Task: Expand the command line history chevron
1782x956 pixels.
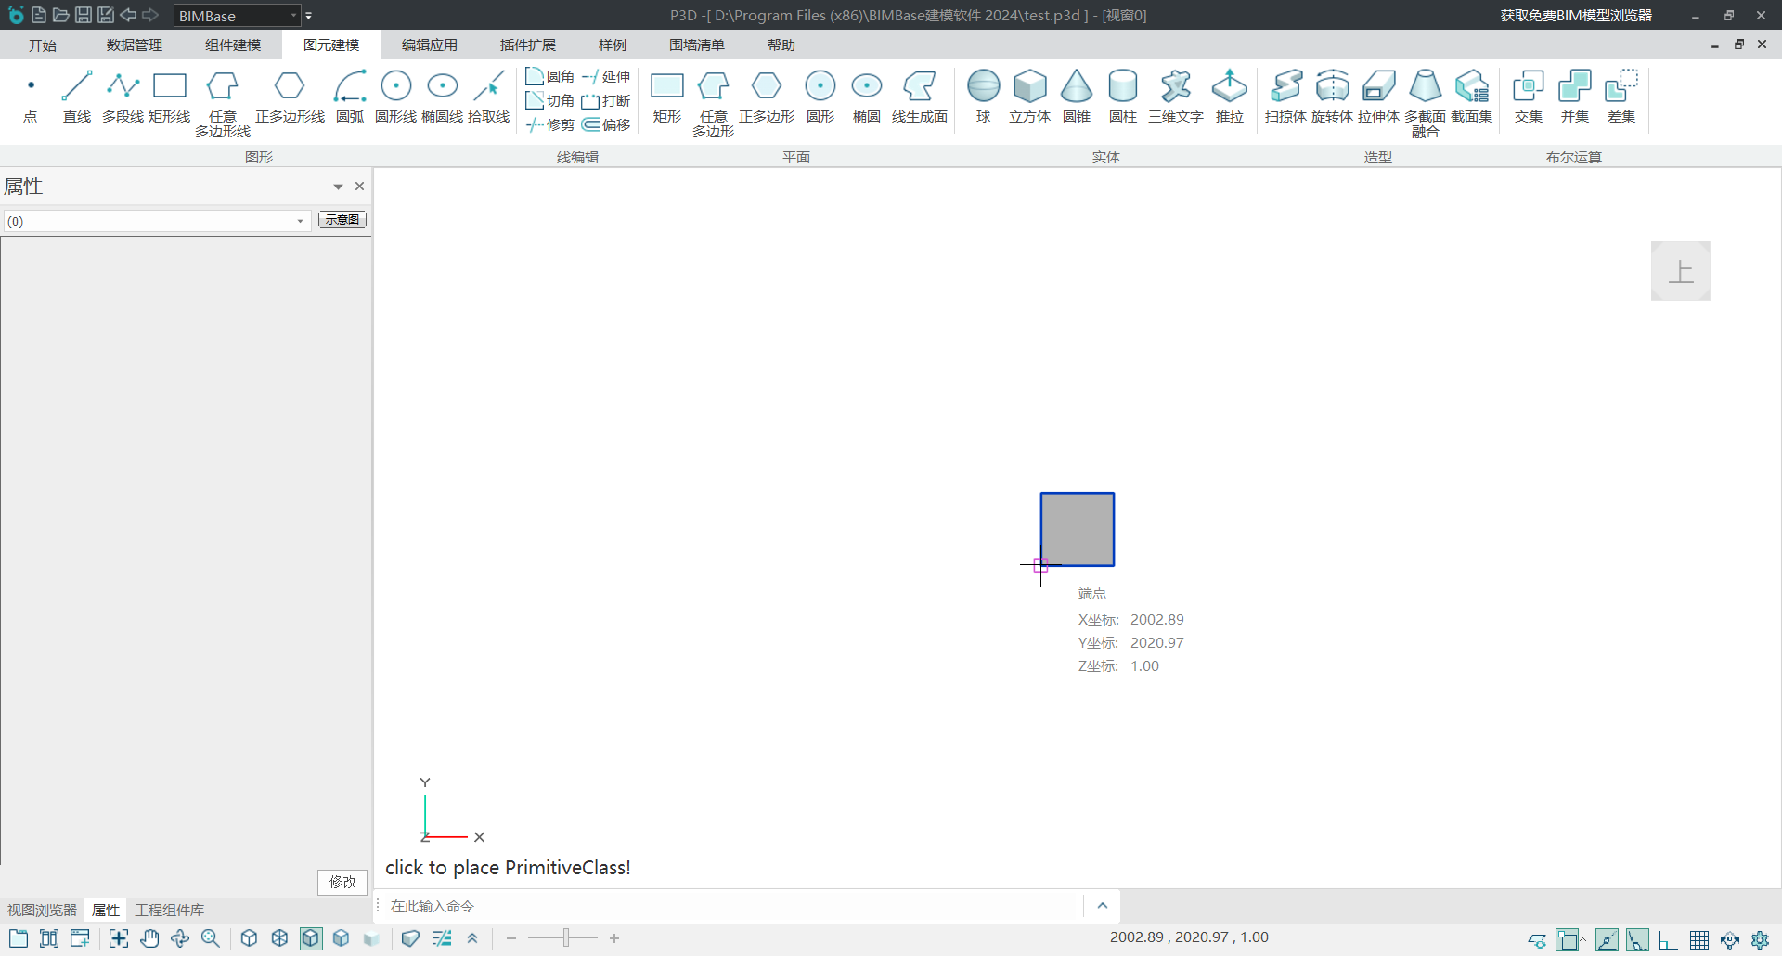Action: [1102, 906]
